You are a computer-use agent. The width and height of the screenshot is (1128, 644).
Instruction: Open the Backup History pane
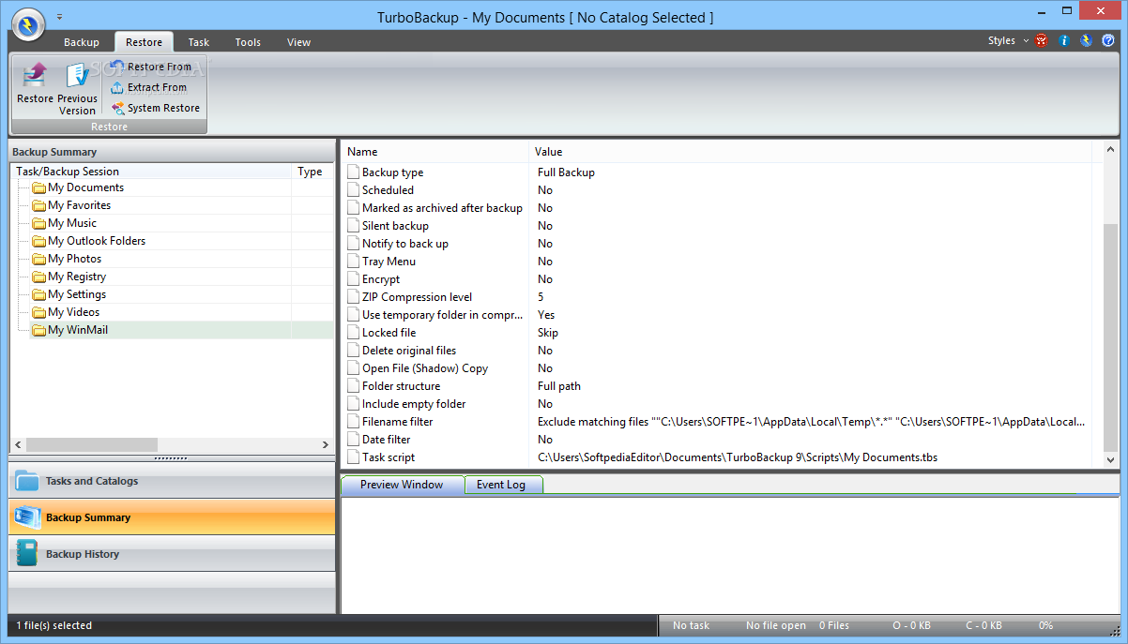tap(172, 554)
